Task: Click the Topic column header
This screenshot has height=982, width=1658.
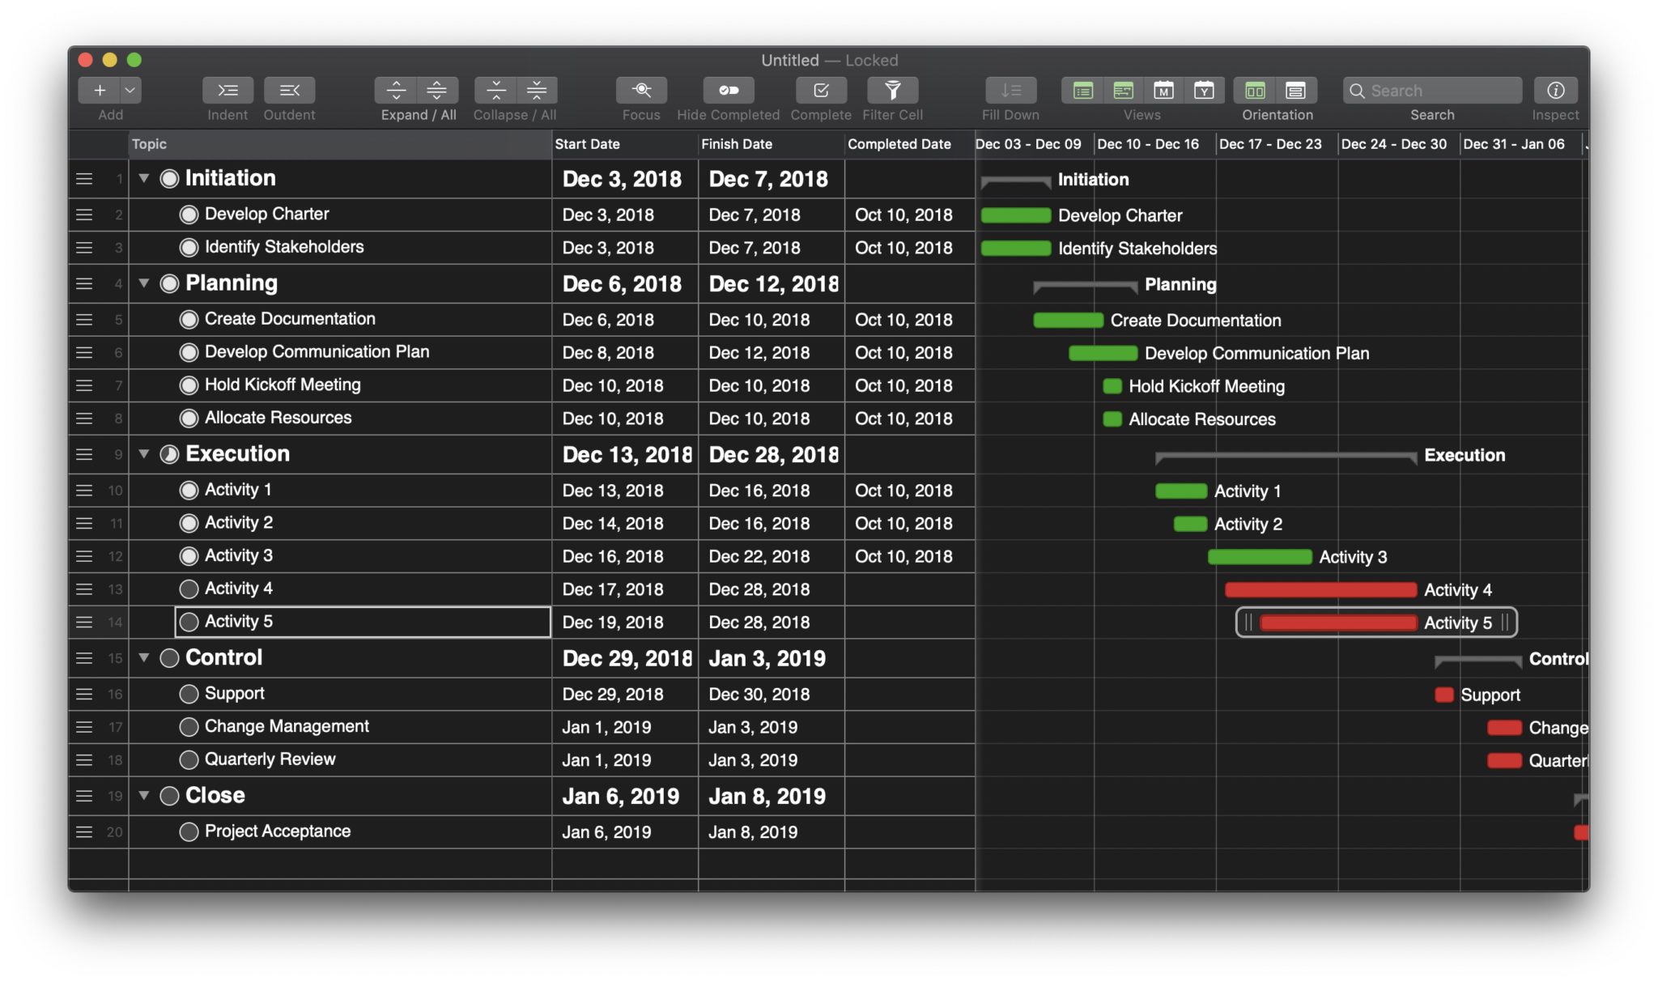Action: pyautogui.click(x=340, y=144)
